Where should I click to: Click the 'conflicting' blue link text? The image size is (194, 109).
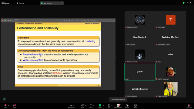coord(90,41)
